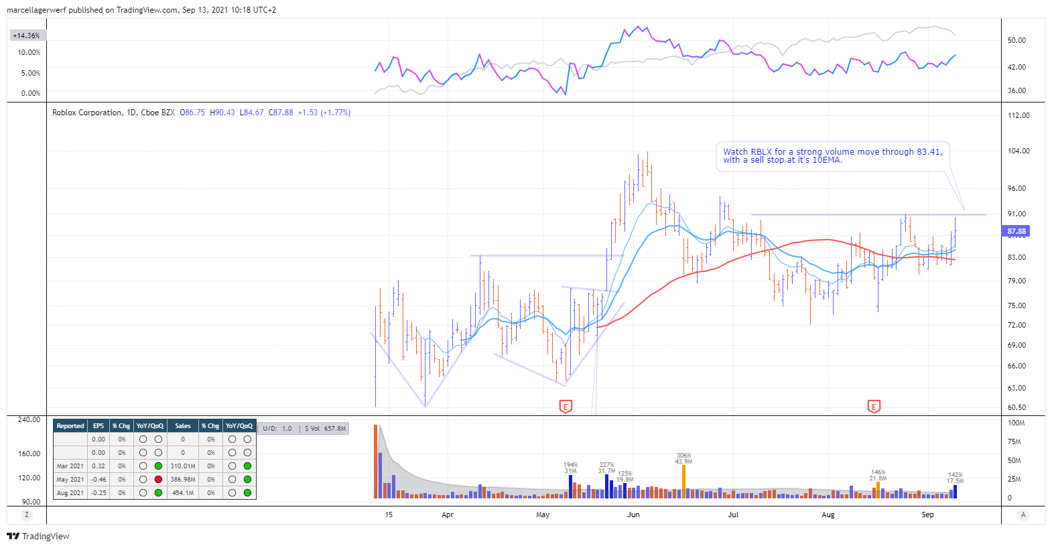The width and height of the screenshot is (1052, 548).
Task: Click the orange 43.9M volume bar
Action: click(x=683, y=481)
